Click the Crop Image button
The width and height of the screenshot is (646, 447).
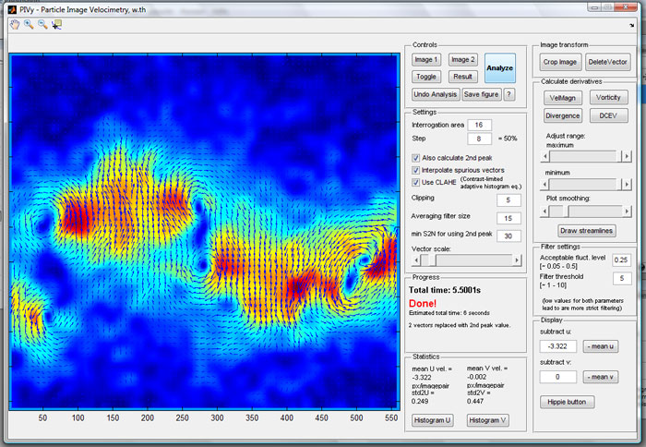click(x=560, y=62)
